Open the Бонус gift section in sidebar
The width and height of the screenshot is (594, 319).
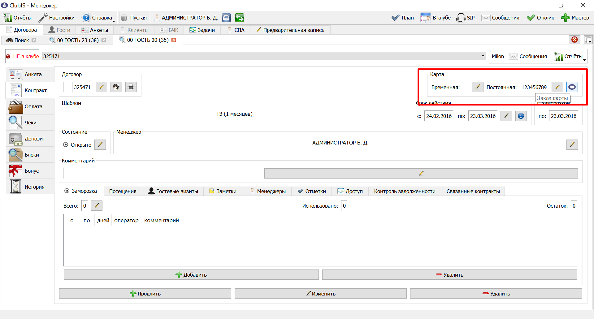tap(30, 171)
